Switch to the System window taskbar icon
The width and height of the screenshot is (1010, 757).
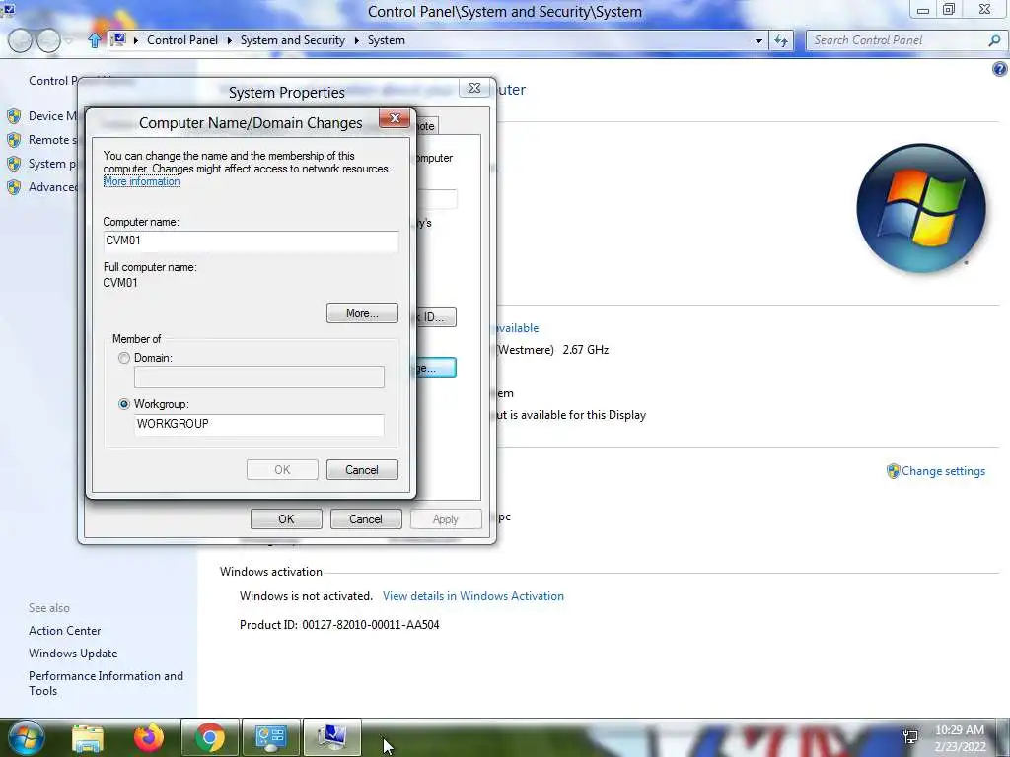coord(331,737)
